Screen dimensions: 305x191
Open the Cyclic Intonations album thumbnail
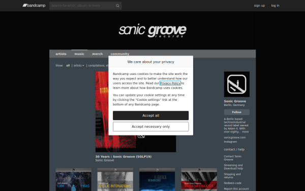tap(115, 179)
